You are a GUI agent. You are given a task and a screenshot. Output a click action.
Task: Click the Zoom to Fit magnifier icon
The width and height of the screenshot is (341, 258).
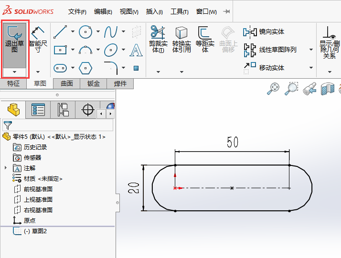tap(273, 88)
